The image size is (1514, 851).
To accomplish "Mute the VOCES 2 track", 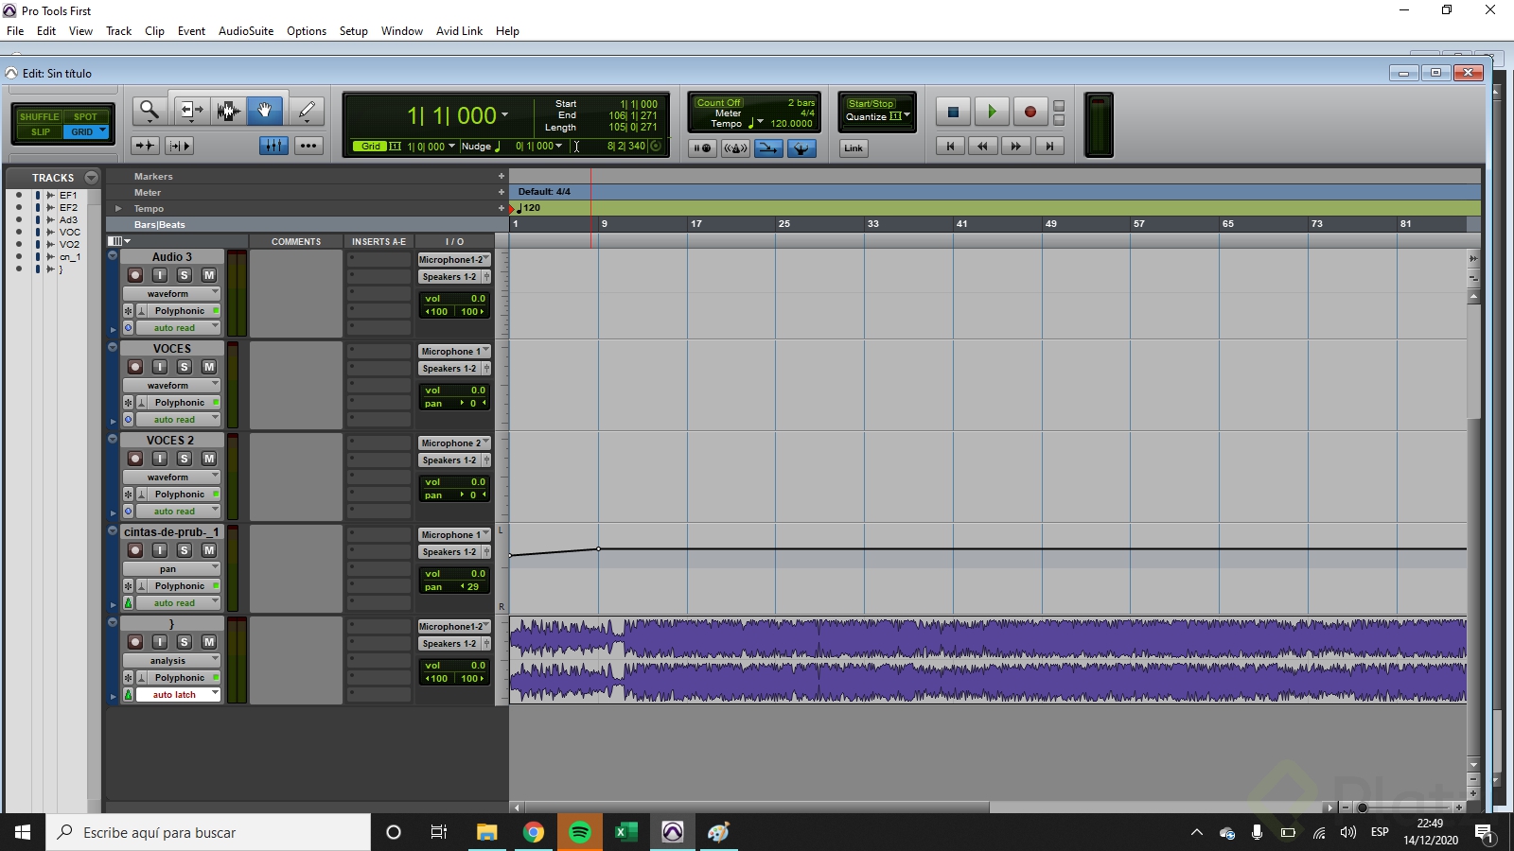I will click(x=209, y=459).
